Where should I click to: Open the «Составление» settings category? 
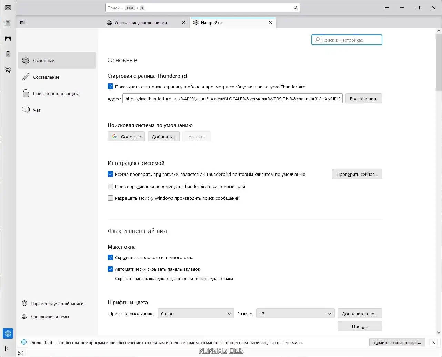57,77
